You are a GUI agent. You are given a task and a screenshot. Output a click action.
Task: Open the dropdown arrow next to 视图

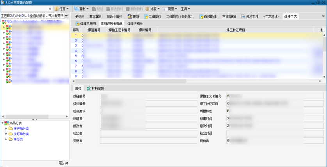pyautogui.click(x=176, y=9)
